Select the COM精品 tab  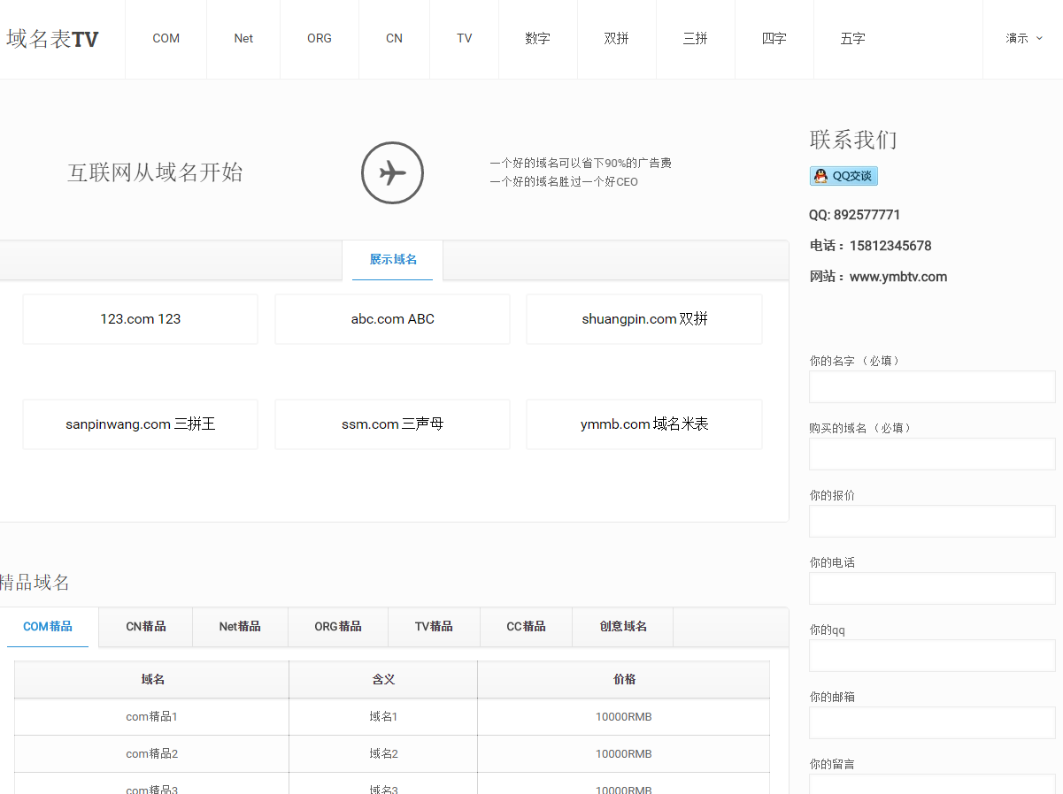[48, 627]
